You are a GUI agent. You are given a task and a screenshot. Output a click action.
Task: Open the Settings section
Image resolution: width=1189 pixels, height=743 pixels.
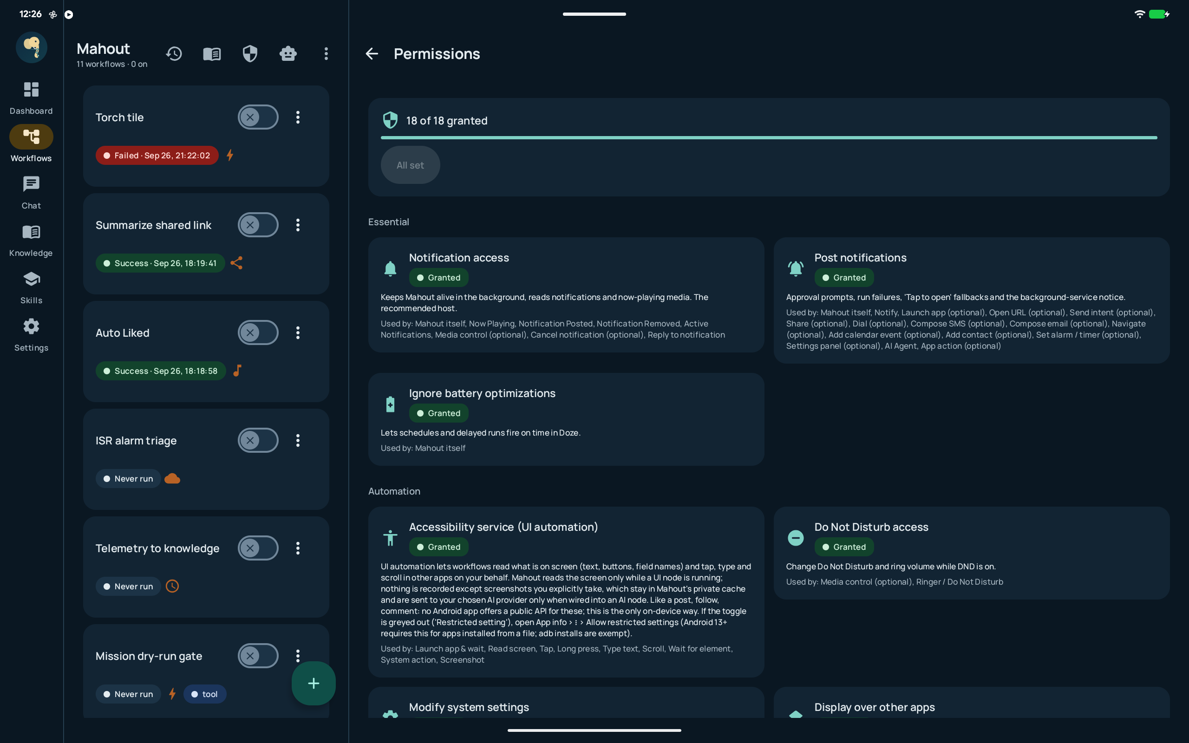(x=32, y=335)
